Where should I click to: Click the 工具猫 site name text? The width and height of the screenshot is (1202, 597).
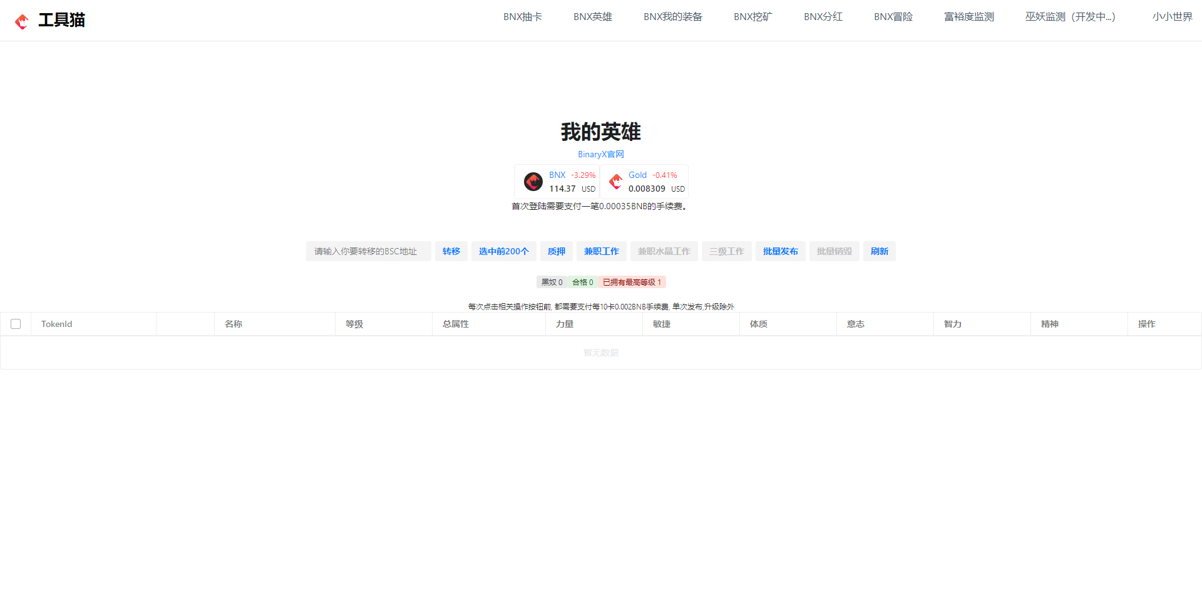(x=62, y=20)
